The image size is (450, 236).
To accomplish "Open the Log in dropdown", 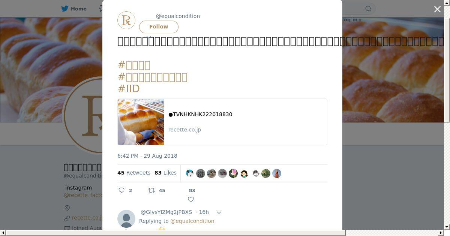I will (352, 20).
